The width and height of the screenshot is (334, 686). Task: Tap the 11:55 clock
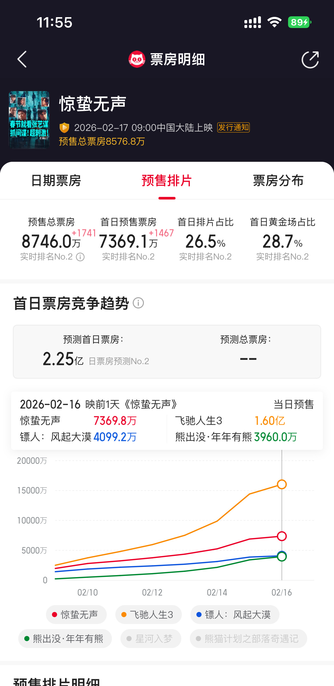click(x=55, y=22)
